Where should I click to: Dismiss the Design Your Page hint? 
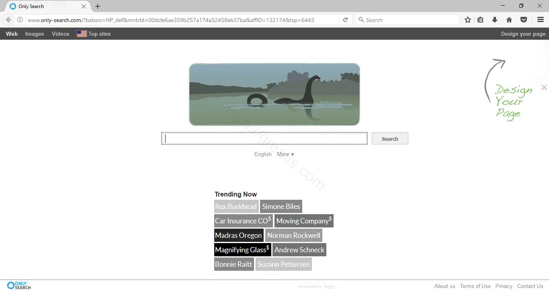click(544, 87)
